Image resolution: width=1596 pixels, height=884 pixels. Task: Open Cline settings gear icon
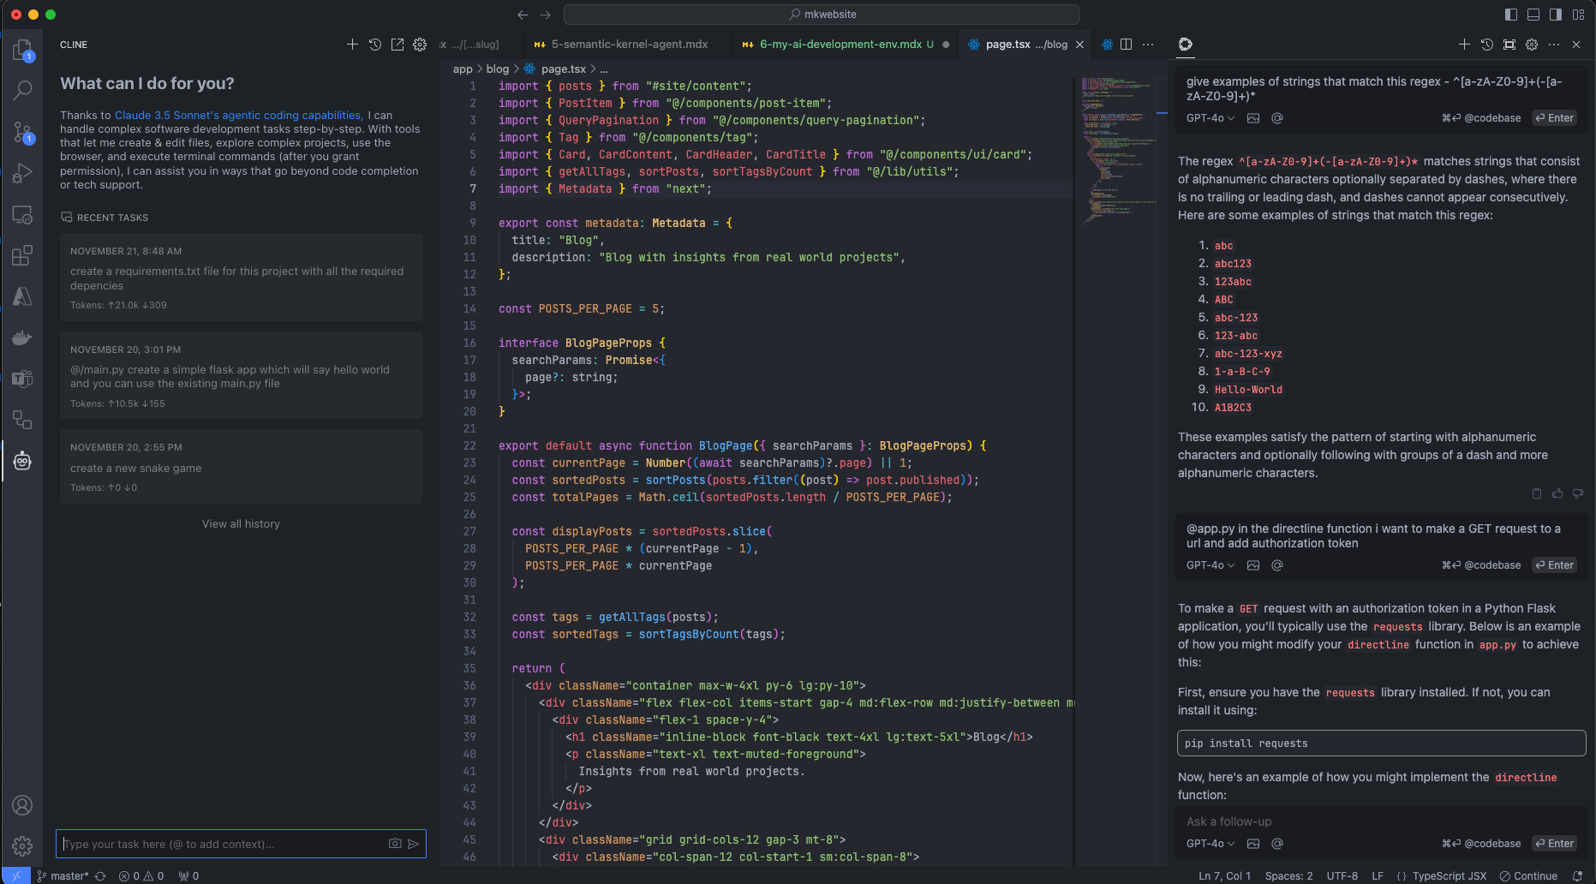click(x=420, y=45)
